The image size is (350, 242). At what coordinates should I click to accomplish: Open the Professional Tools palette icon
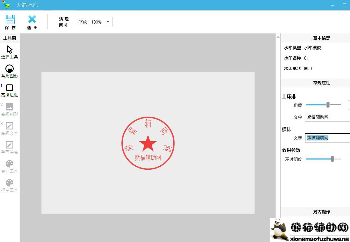click(x=10, y=164)
